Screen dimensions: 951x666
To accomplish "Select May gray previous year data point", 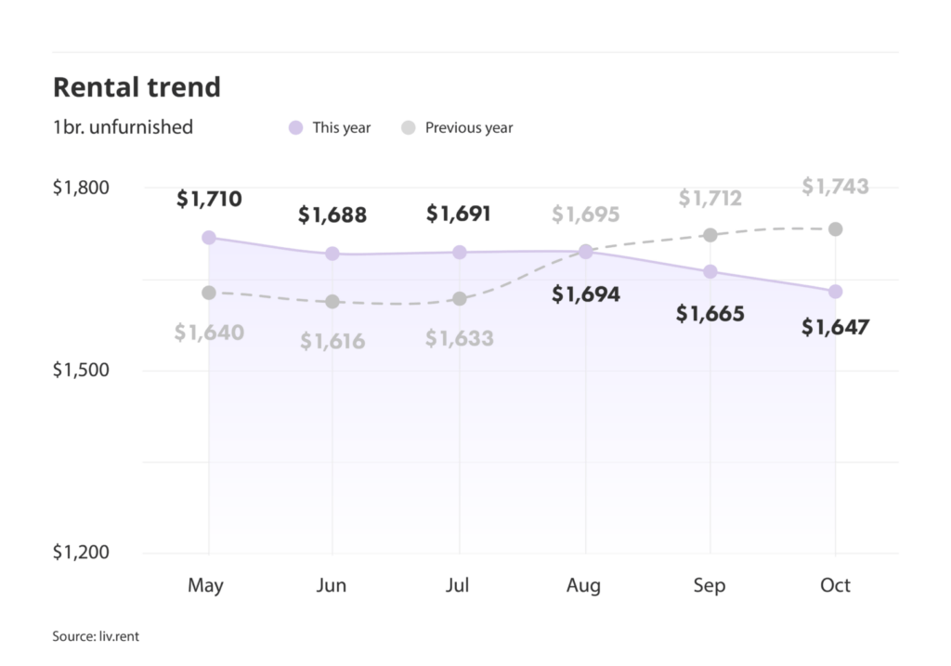I will point(209,293).
